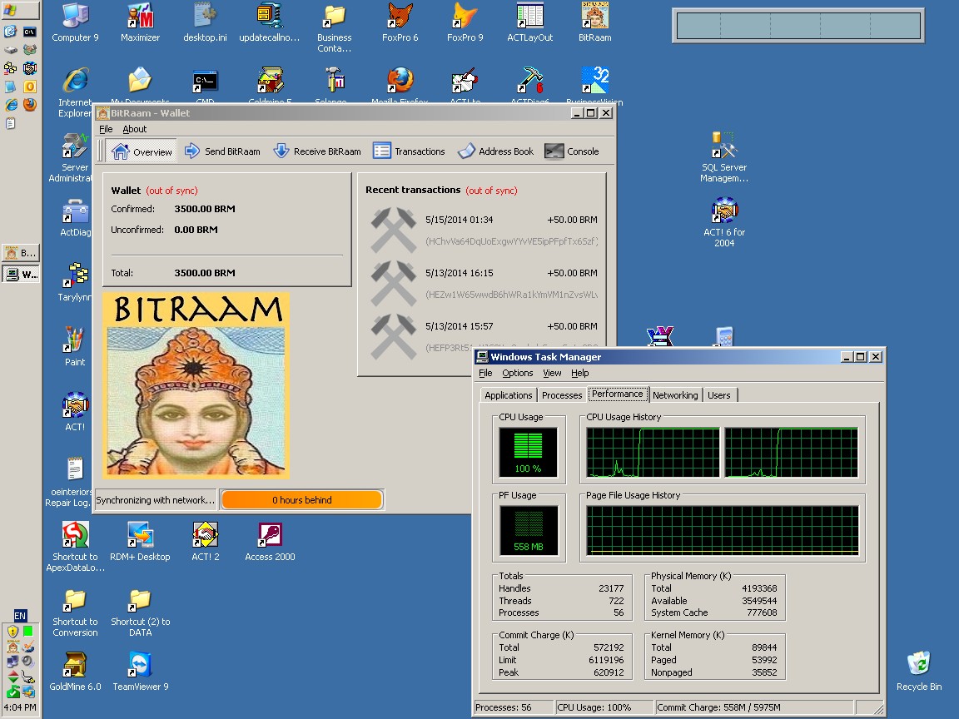Select the FoxPro 9 shortcut icon
This screenshot has width=959, height=719.
point(465,22)
